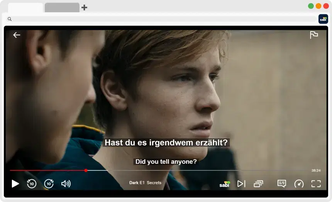Select the active white browser tab
Image resolution: width=332 pixels, height=202 pixels.
(25, 7)
